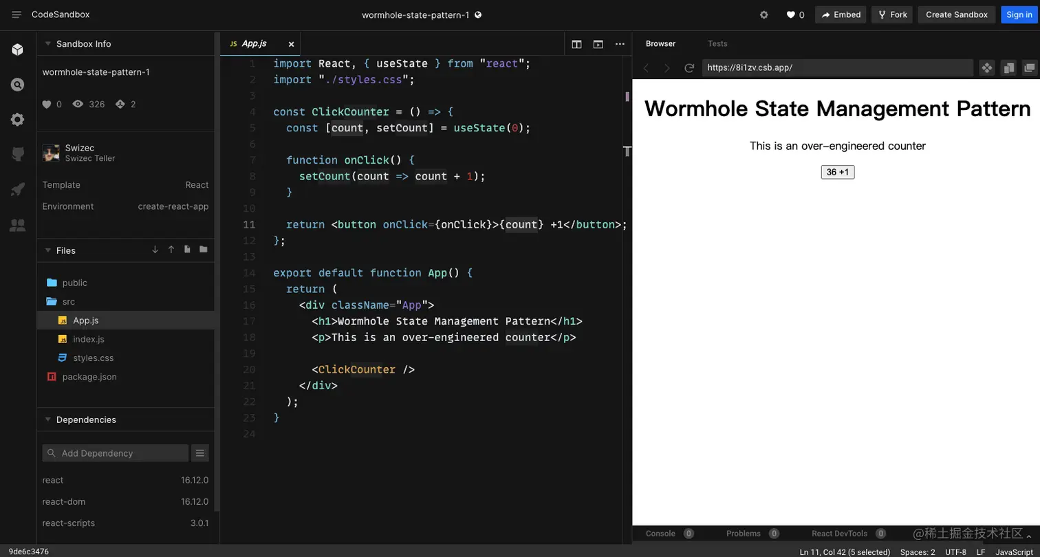Open the editor more options ellipsis
This screenshot has height=557, width=1040.
[620, 44]
